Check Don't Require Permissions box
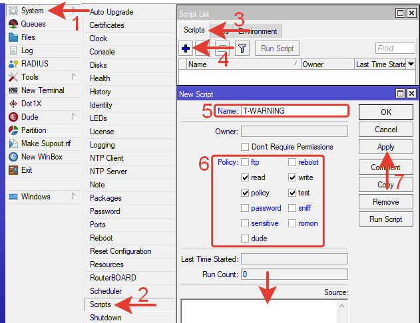The width and height of the screenshot is (420, 323). coord(245,147)
